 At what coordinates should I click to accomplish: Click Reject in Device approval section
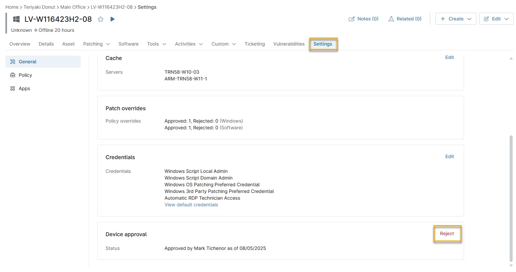point(447,233)
